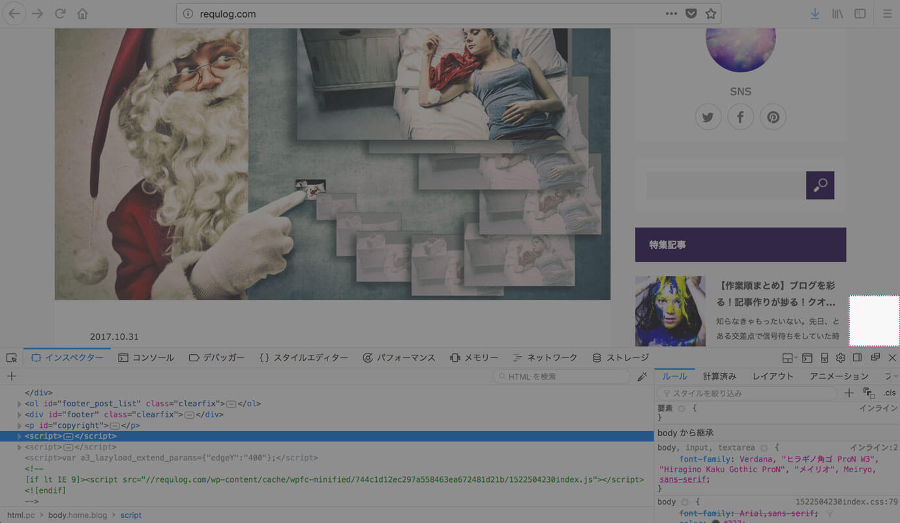
Task: Dock devtools to side icon
Action: click(858, 358)
